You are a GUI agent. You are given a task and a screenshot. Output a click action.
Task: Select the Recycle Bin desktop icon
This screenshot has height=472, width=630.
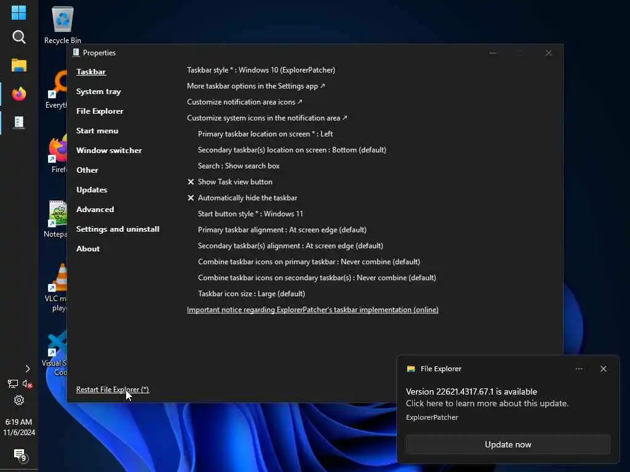tap(62, 25)
